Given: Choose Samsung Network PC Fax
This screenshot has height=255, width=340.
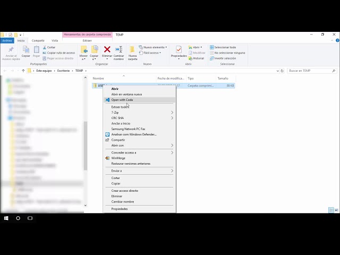Looking at the screenshot, I should 139,129.
